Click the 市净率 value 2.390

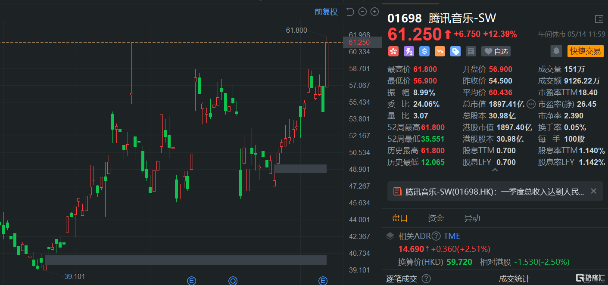pos(574,116)
